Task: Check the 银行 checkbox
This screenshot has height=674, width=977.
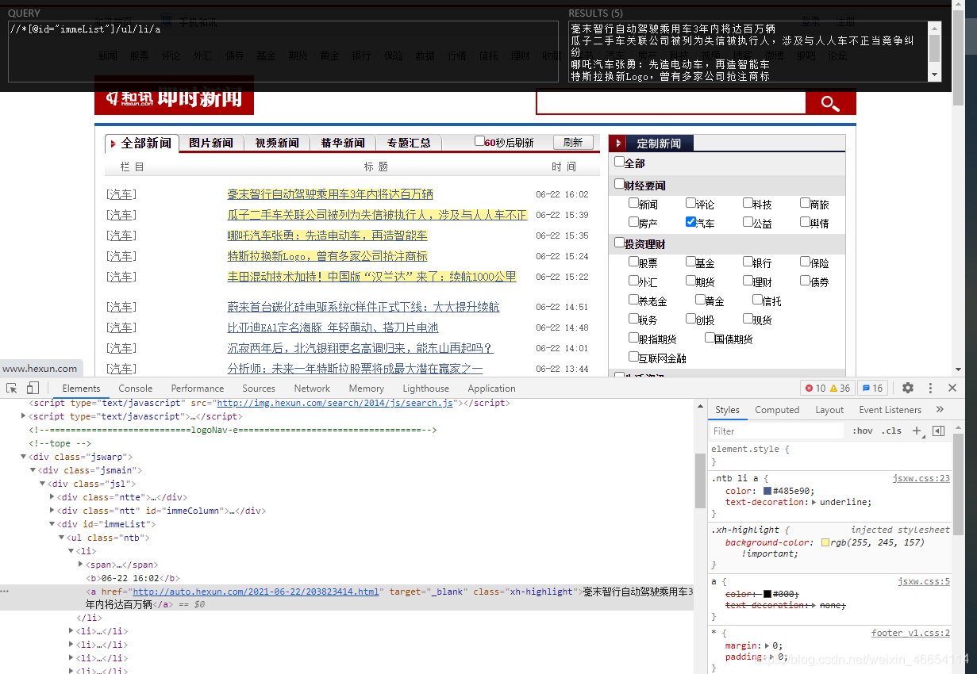Action: coord(748,262)
